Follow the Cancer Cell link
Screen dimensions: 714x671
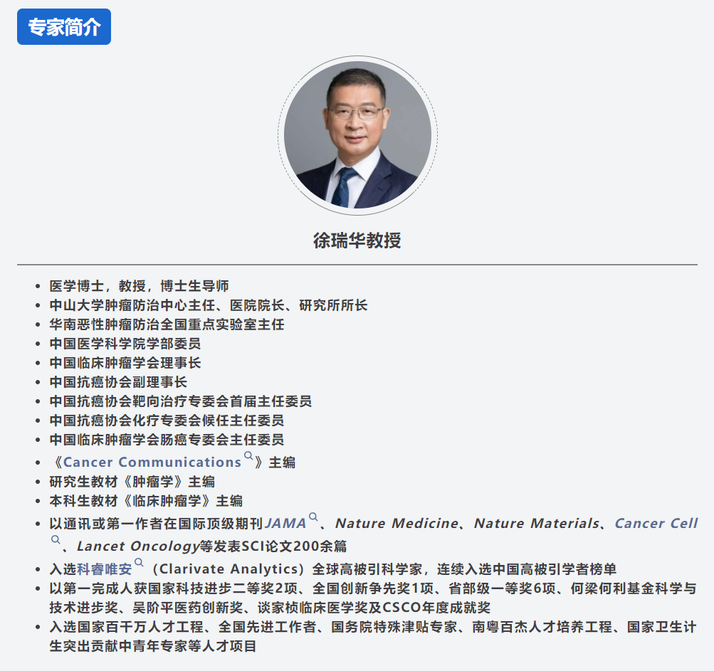656,524
